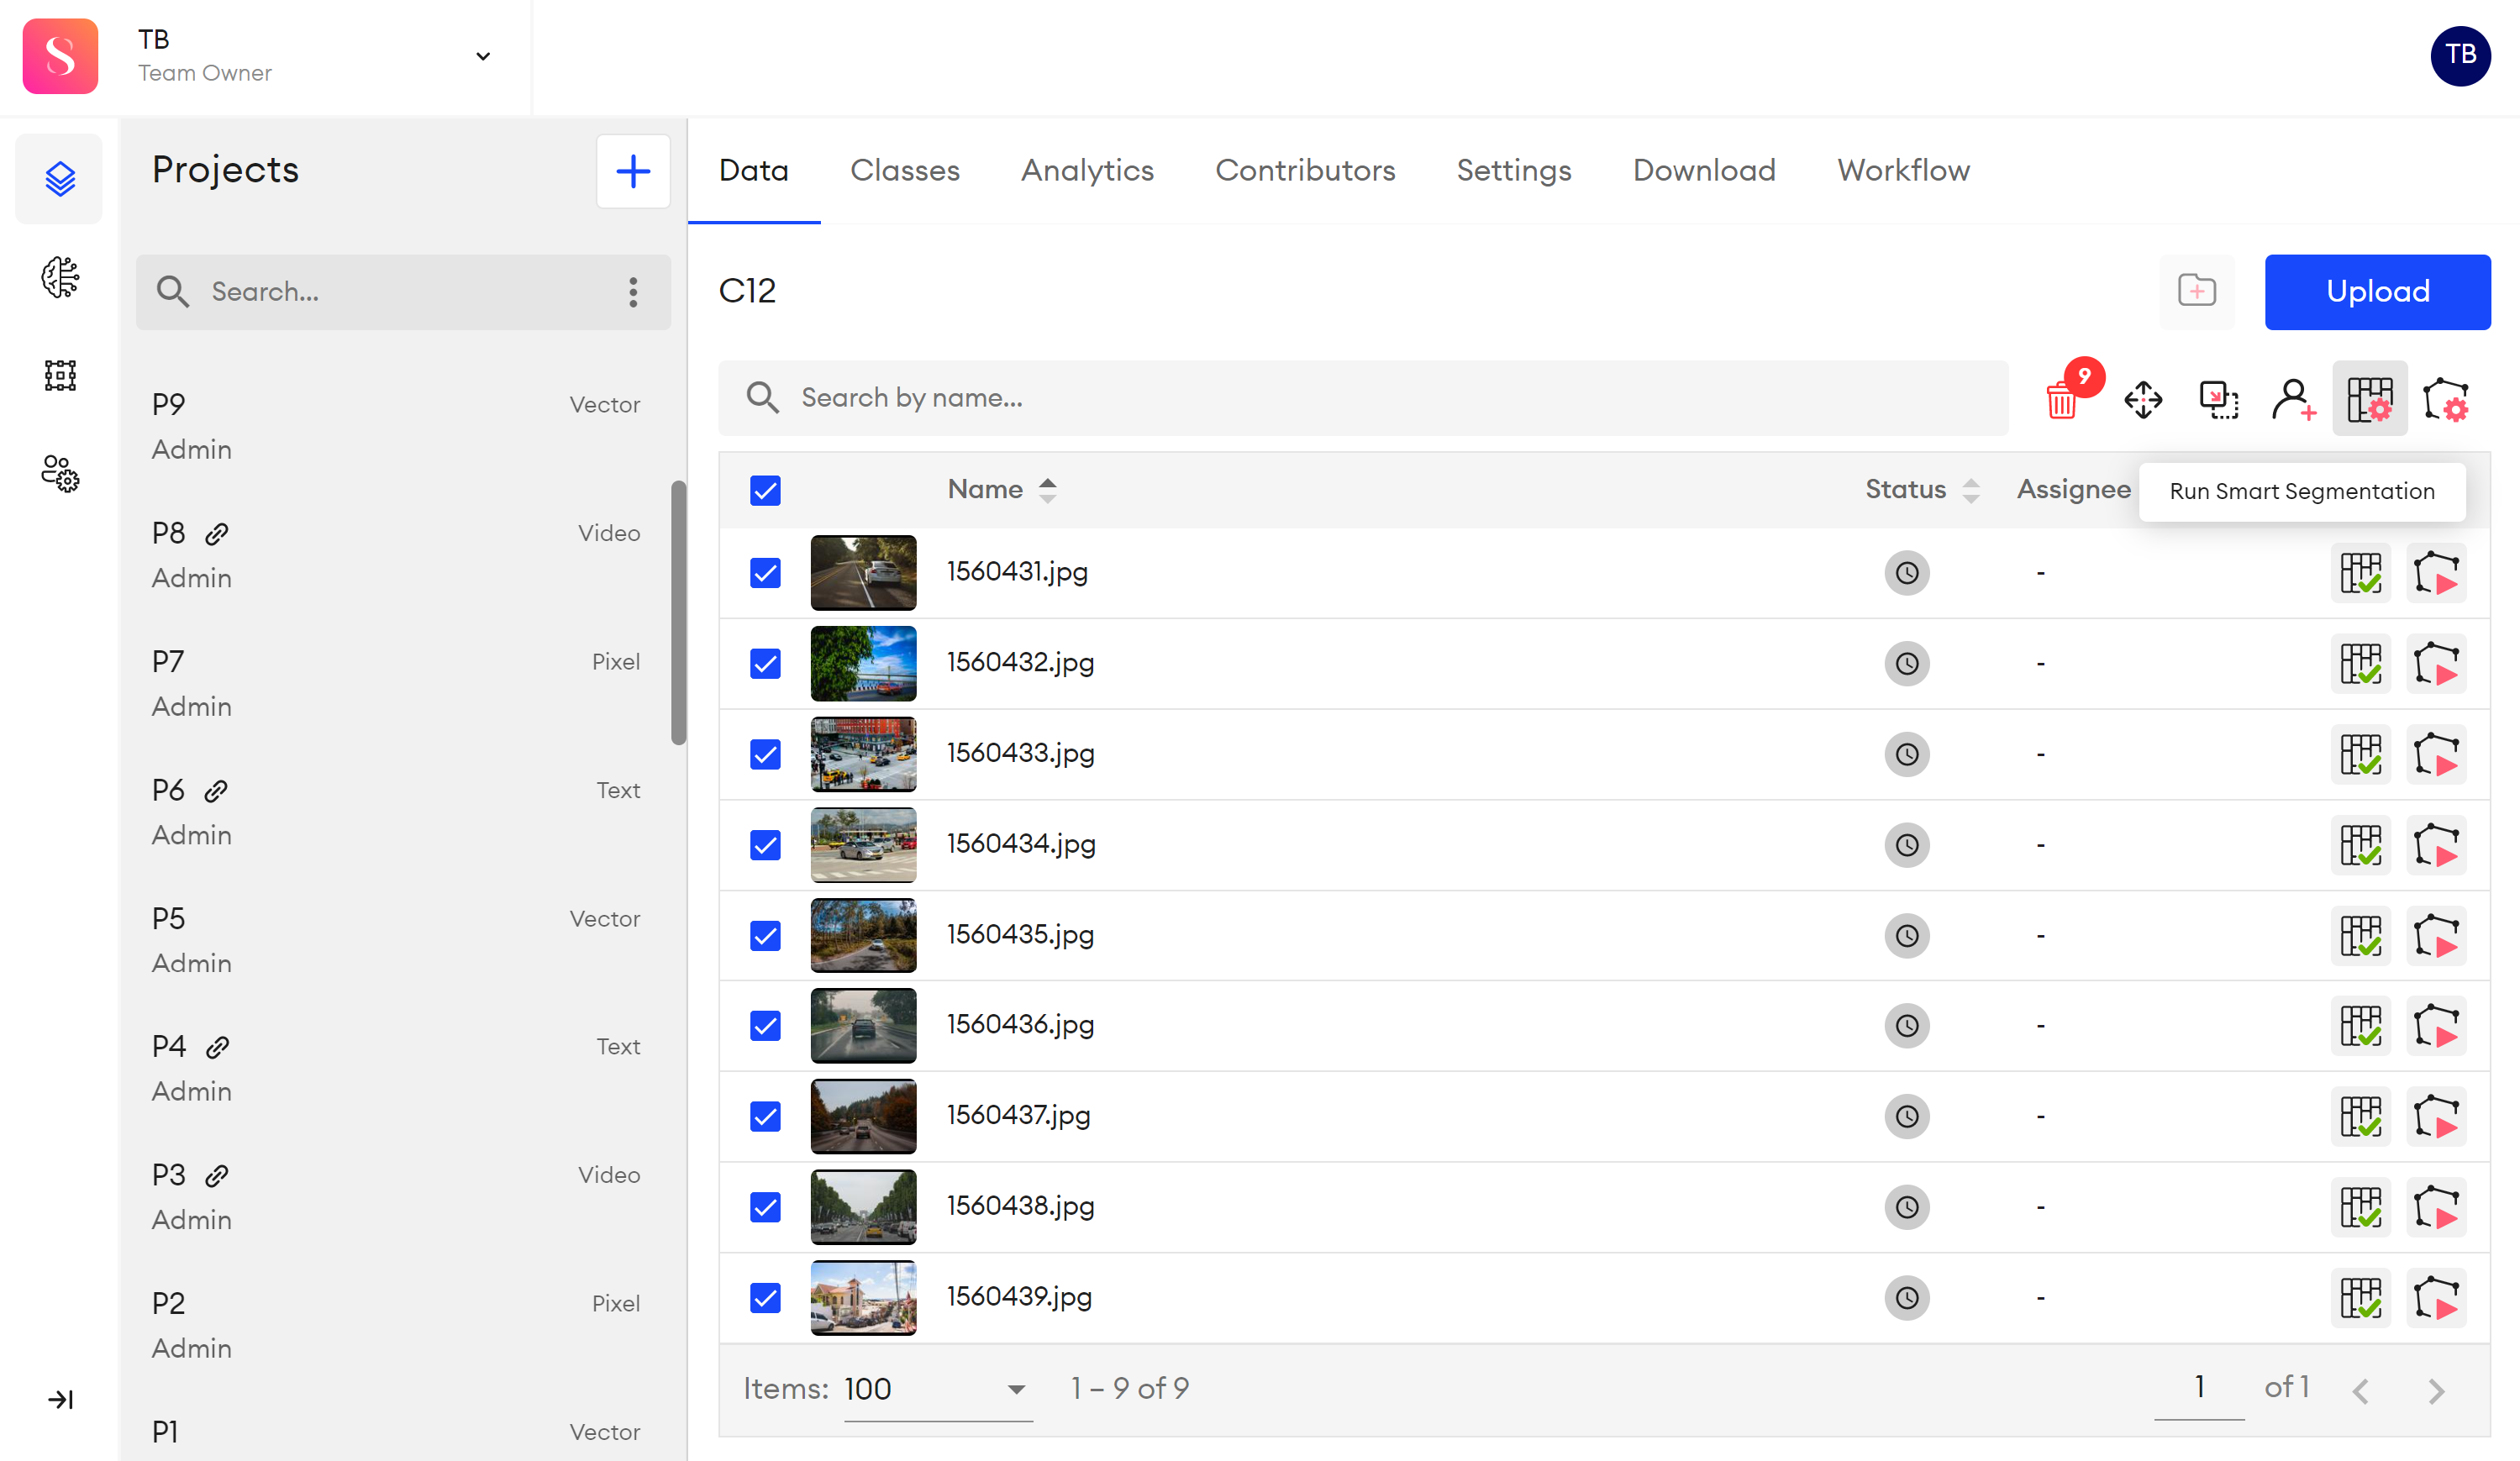The image size is (2520, 1461).
Task: Open the Analytics tab
Action: (x=1087, y=170)
